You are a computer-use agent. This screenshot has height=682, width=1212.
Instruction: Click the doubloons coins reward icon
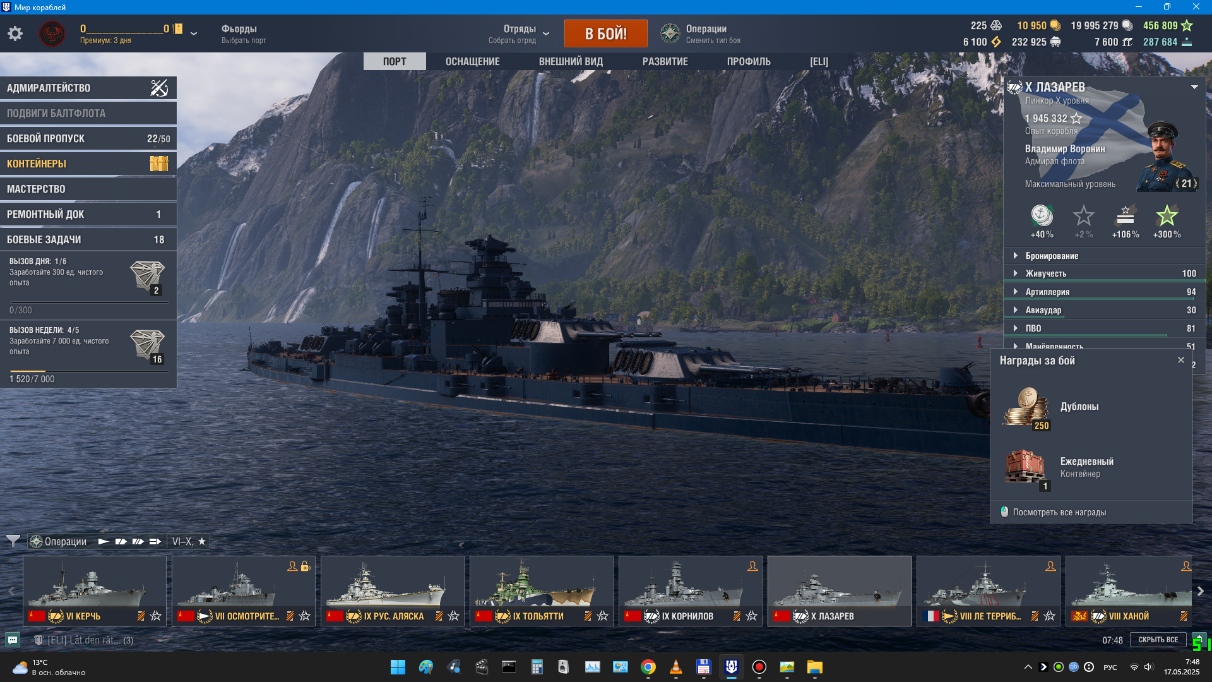point(1027,408)
